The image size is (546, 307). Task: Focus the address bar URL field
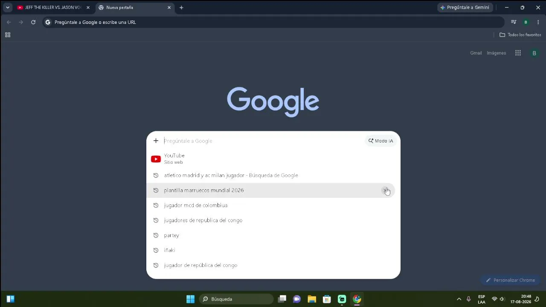[273, 22]
